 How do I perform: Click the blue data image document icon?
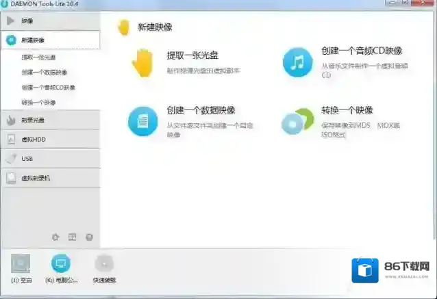click(x=142, y=122)
